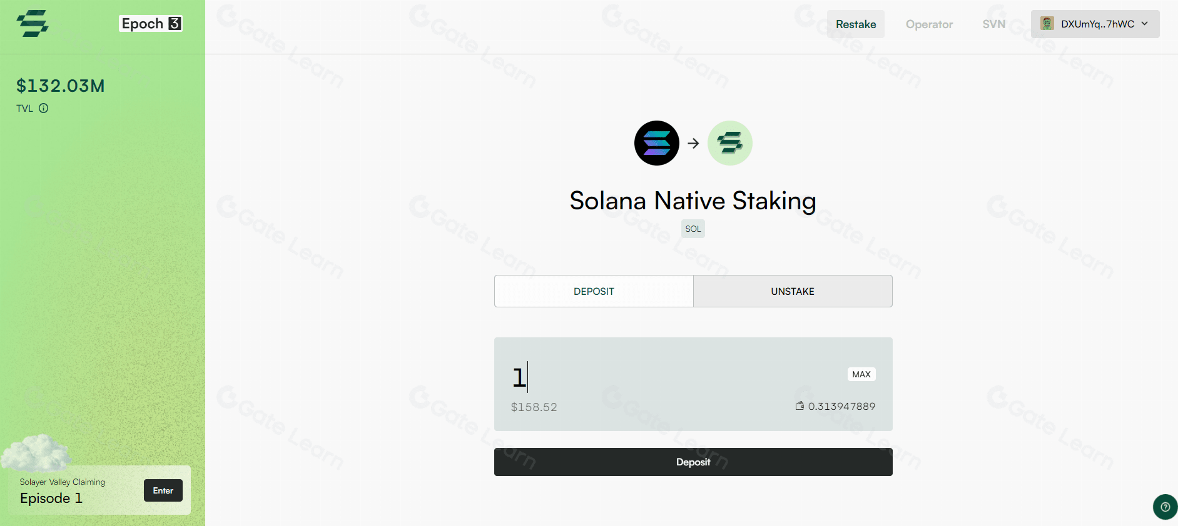
Task: Click the wallet balance icon
Action: [x=800, y=406]
